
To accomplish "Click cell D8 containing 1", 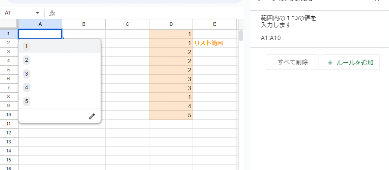I will (171, 97).
